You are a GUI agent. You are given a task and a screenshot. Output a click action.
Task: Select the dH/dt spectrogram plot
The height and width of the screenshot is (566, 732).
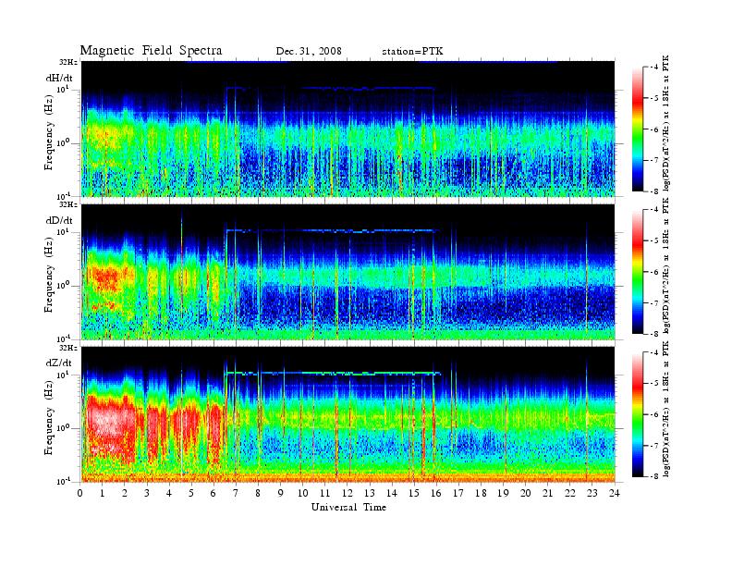(348, 129)
